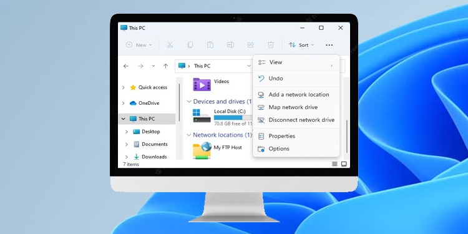Click the Paste clipboard icon
The height and width of the screenshot is (234, 468).
tap(210, 45)
